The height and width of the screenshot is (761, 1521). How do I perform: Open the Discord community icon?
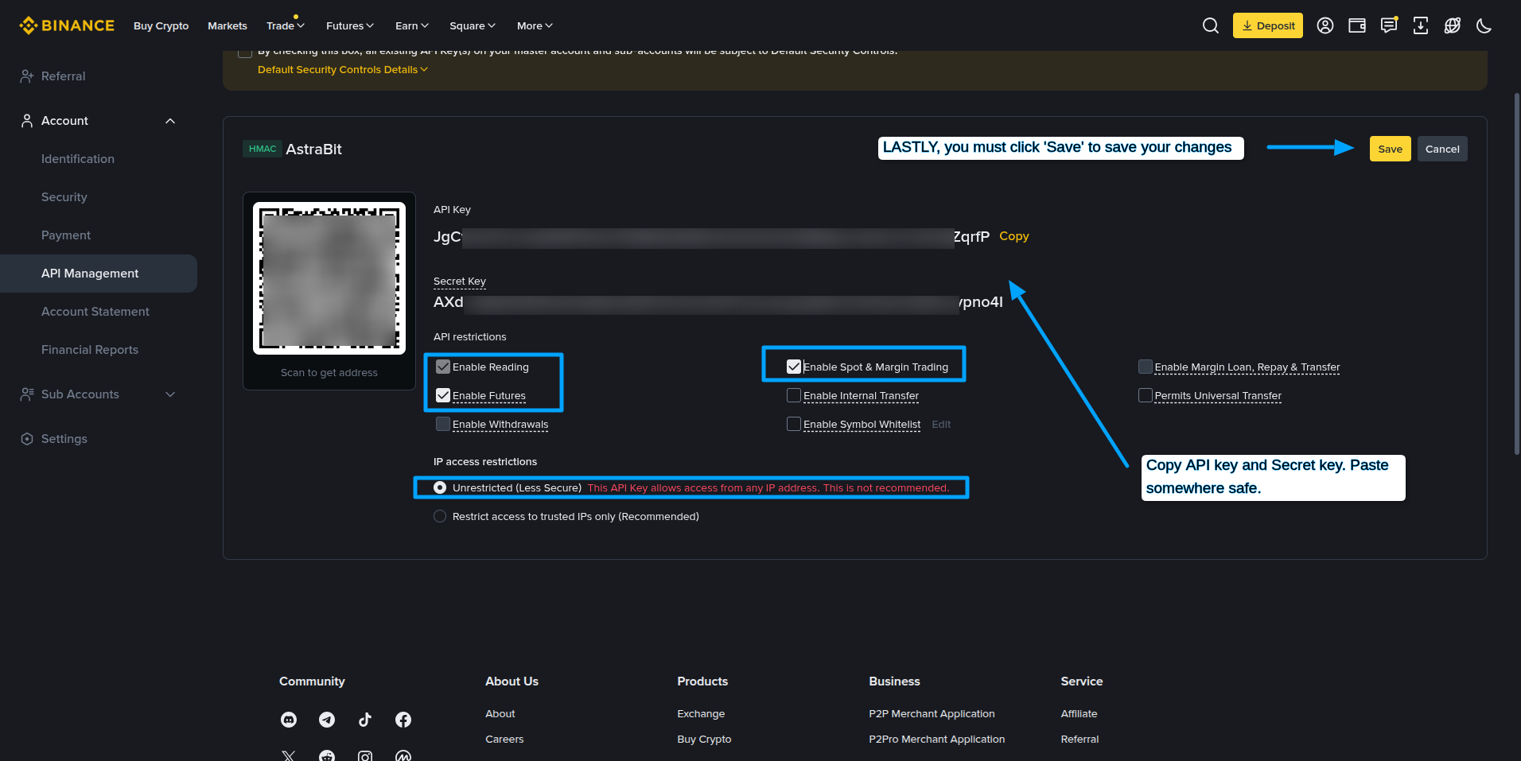tap(289, 720)
